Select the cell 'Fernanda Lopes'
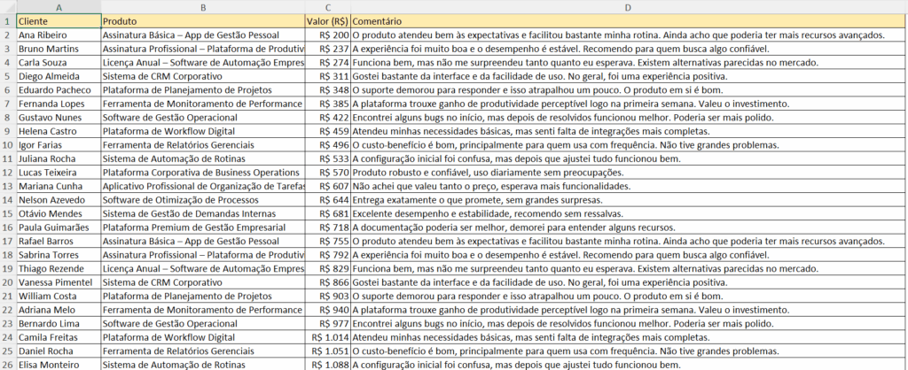The image size is (908, 370). 59,104
